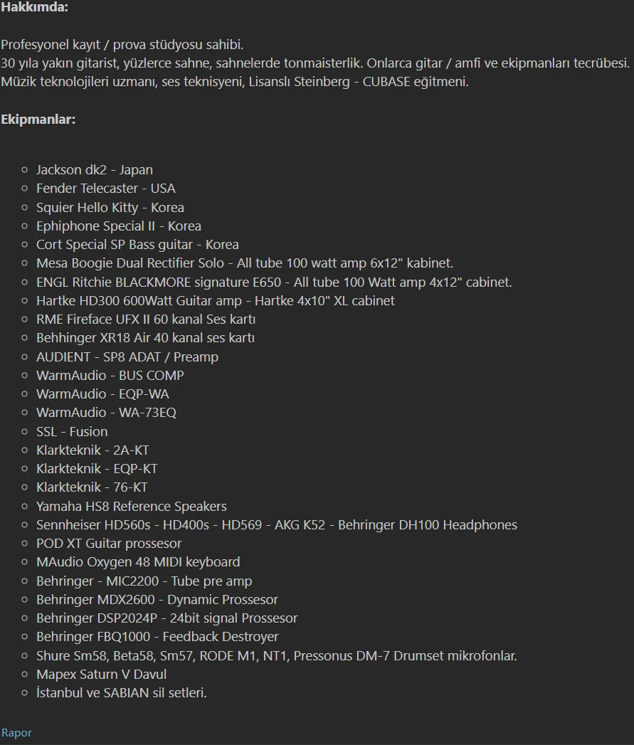The width and height of the screenshot is (634, 745).
Task: Click the Yamaha HS8 Reference Speakers line
Action: pyautogui.click(x=132, y=507)
